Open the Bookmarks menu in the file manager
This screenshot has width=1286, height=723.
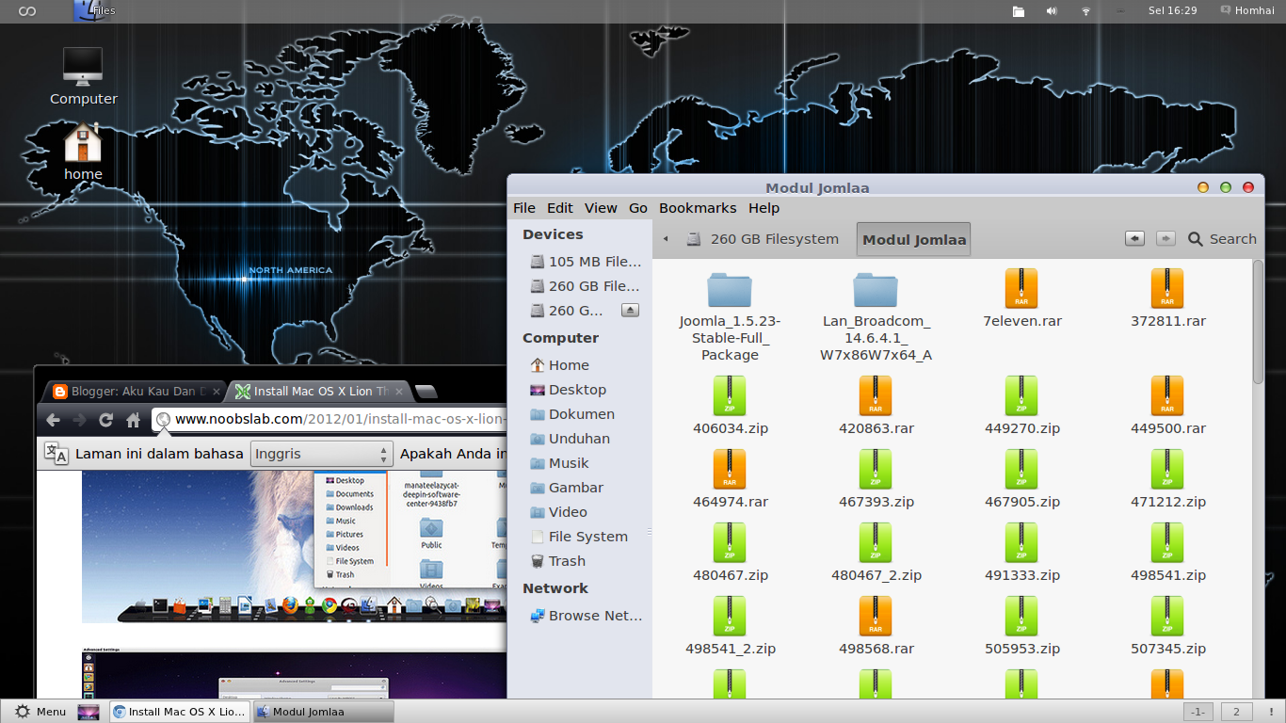point(698,207)
